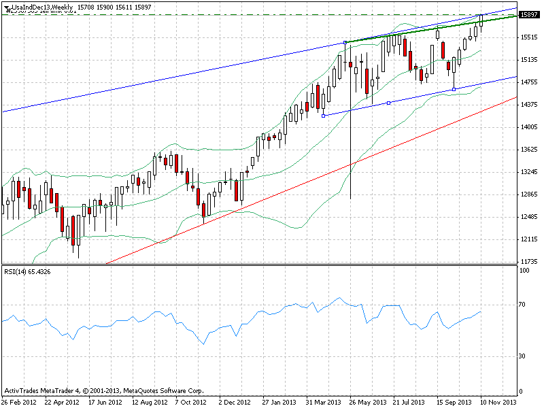Click the 22 Apr 2012 date label
The height and width of the screenshot is (408, 544).
point(62,403)
